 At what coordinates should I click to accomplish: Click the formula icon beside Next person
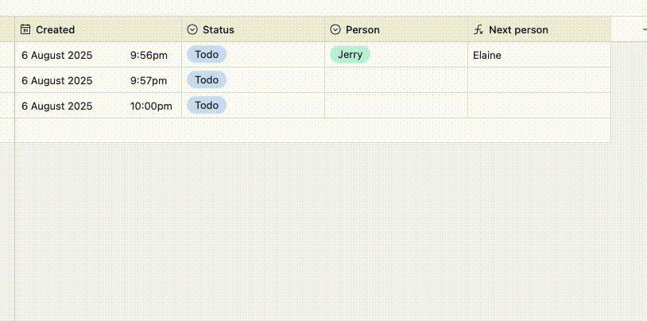[478, 29]
